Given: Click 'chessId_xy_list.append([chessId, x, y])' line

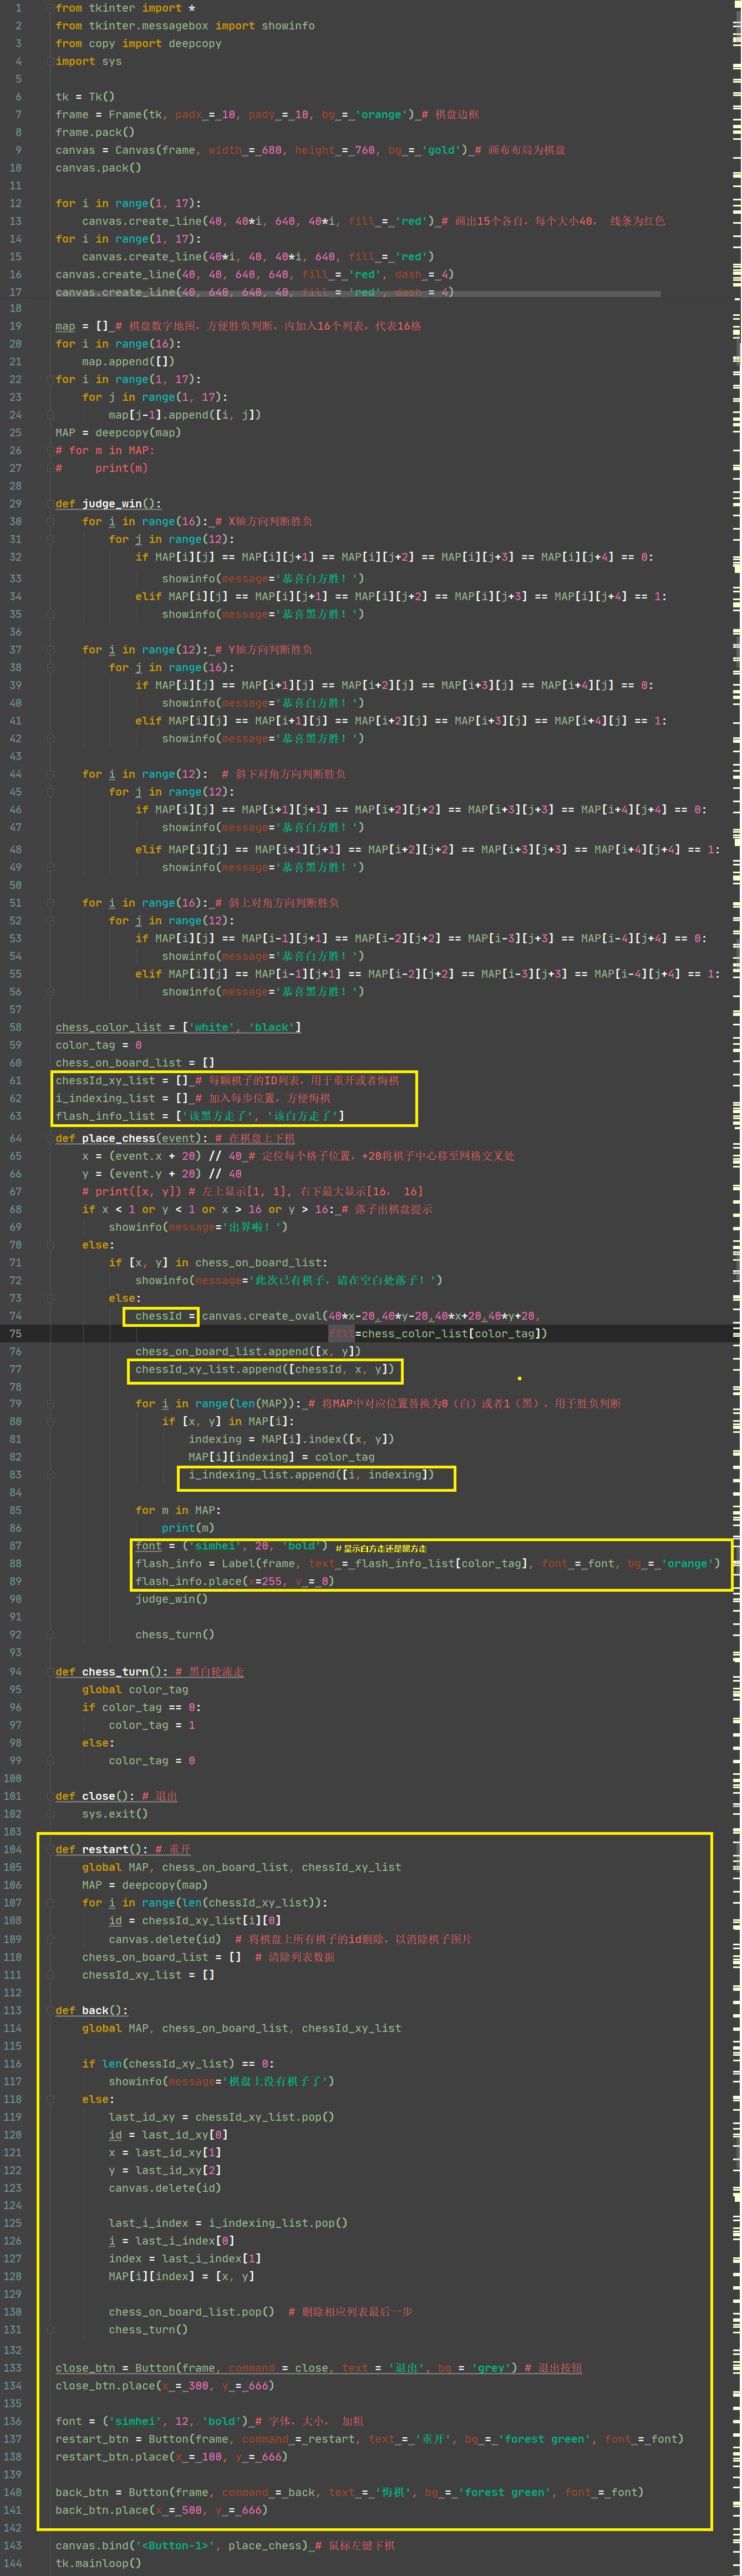Looking at the screenshot, I should [x=265, y=1370].
